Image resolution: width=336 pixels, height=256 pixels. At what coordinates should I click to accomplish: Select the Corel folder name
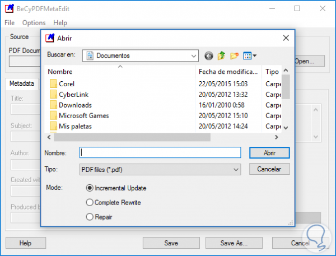pyautogui.click(x=67, y=84)
